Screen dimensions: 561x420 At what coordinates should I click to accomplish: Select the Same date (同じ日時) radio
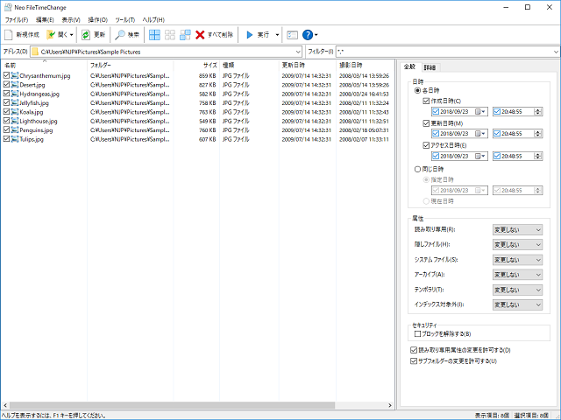417,169
